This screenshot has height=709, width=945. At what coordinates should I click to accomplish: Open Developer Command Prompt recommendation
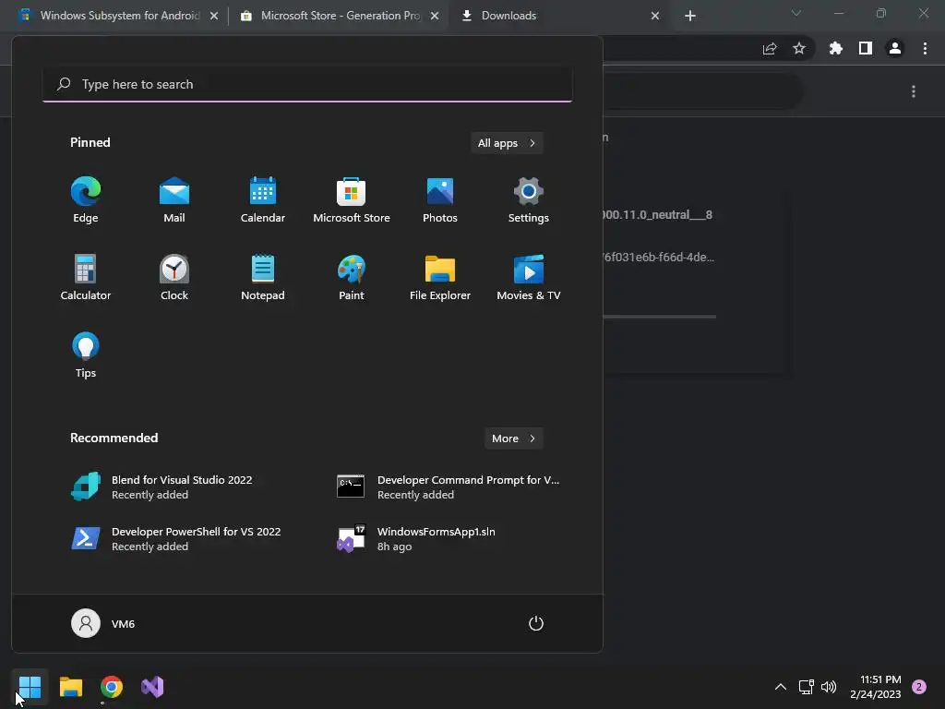point(448,487)
